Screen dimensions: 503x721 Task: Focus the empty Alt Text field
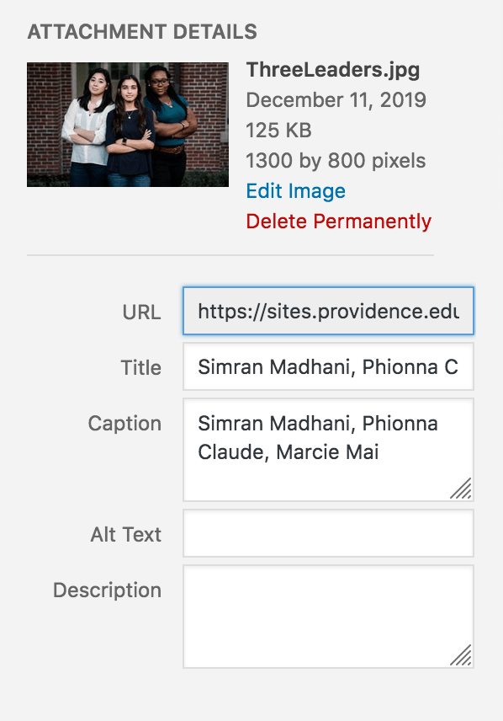328,534
